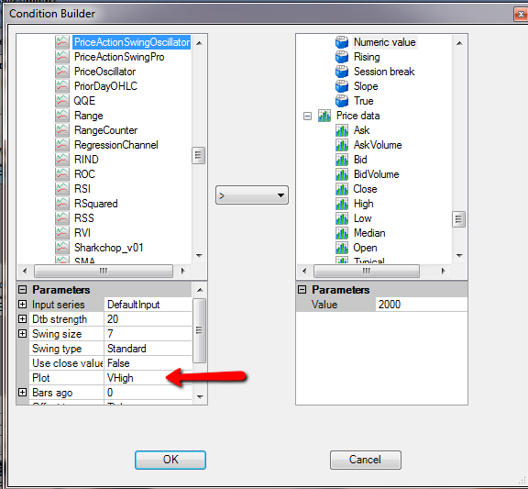Click the RSI indicator icon

[x=62, y=189]
